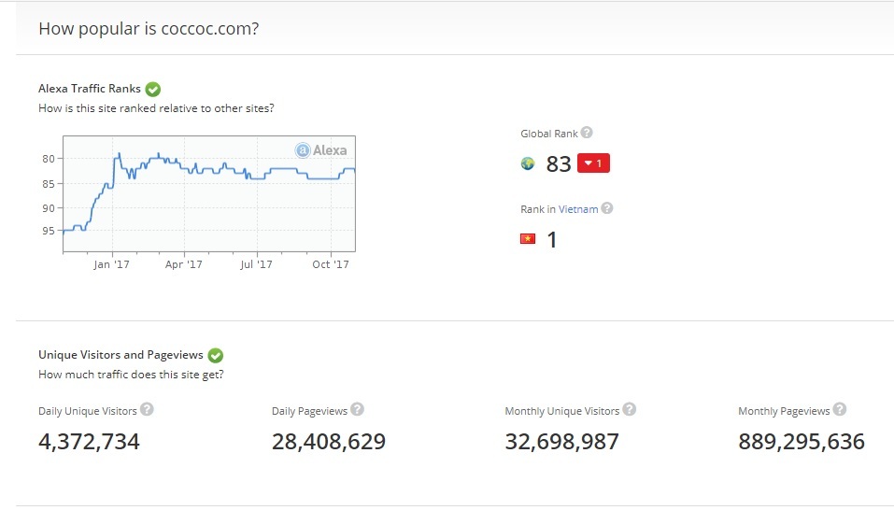894x510 pixels.
Task: Click the Alexa traffic rank line chart
Action: click(209, 193)
